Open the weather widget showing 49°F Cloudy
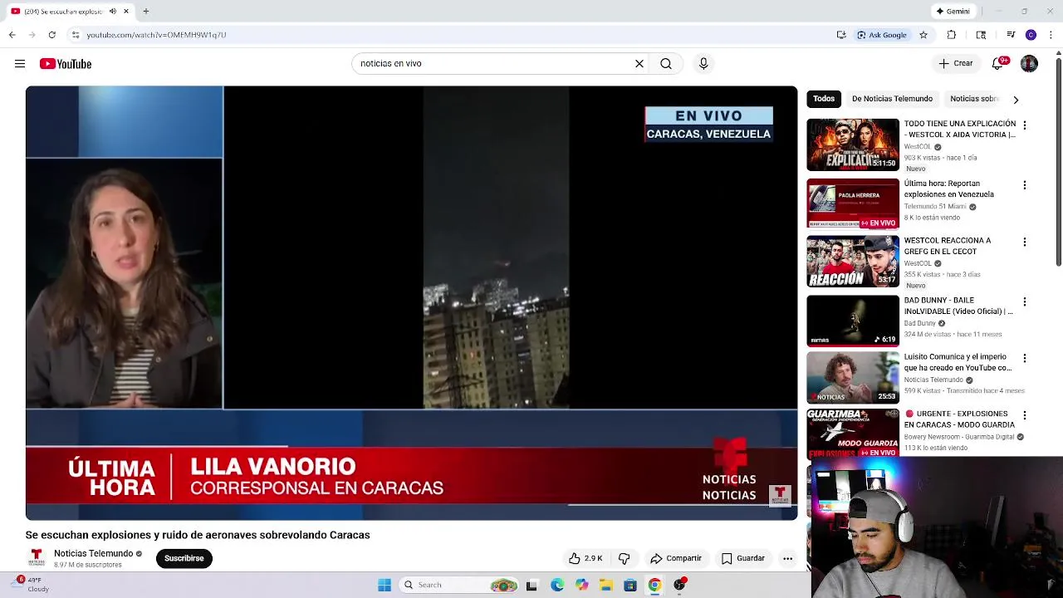The height and width of the screenshot is (598, 1063). click(32, 585)
